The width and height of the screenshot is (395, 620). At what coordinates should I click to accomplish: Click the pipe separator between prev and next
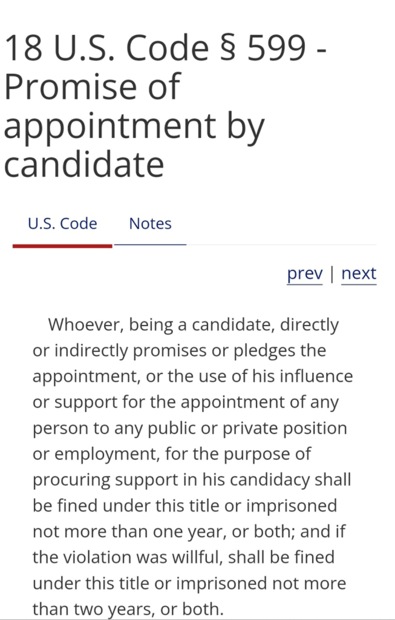click(331, 274)
